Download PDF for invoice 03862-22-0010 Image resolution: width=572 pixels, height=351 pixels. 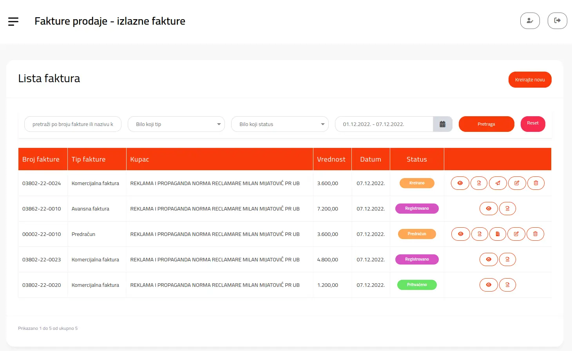coord(507,209)
